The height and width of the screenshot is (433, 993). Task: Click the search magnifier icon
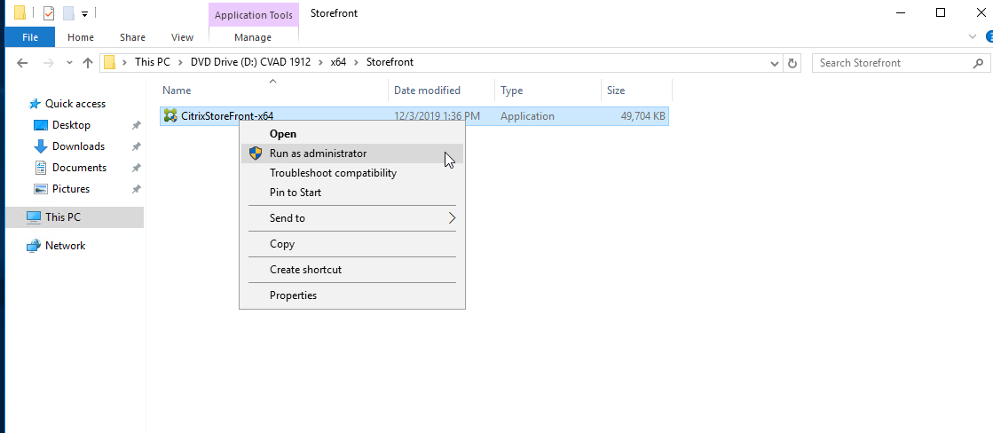pyautogui.click(x=978, y=63)
